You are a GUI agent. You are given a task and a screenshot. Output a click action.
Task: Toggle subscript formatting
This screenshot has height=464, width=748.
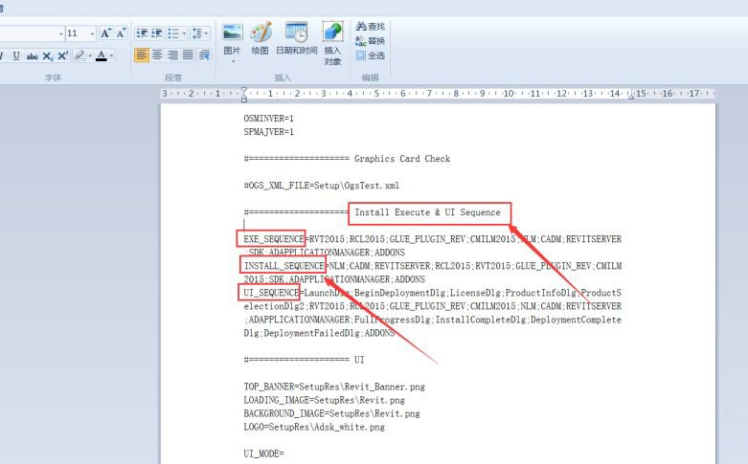pos(48,56)
